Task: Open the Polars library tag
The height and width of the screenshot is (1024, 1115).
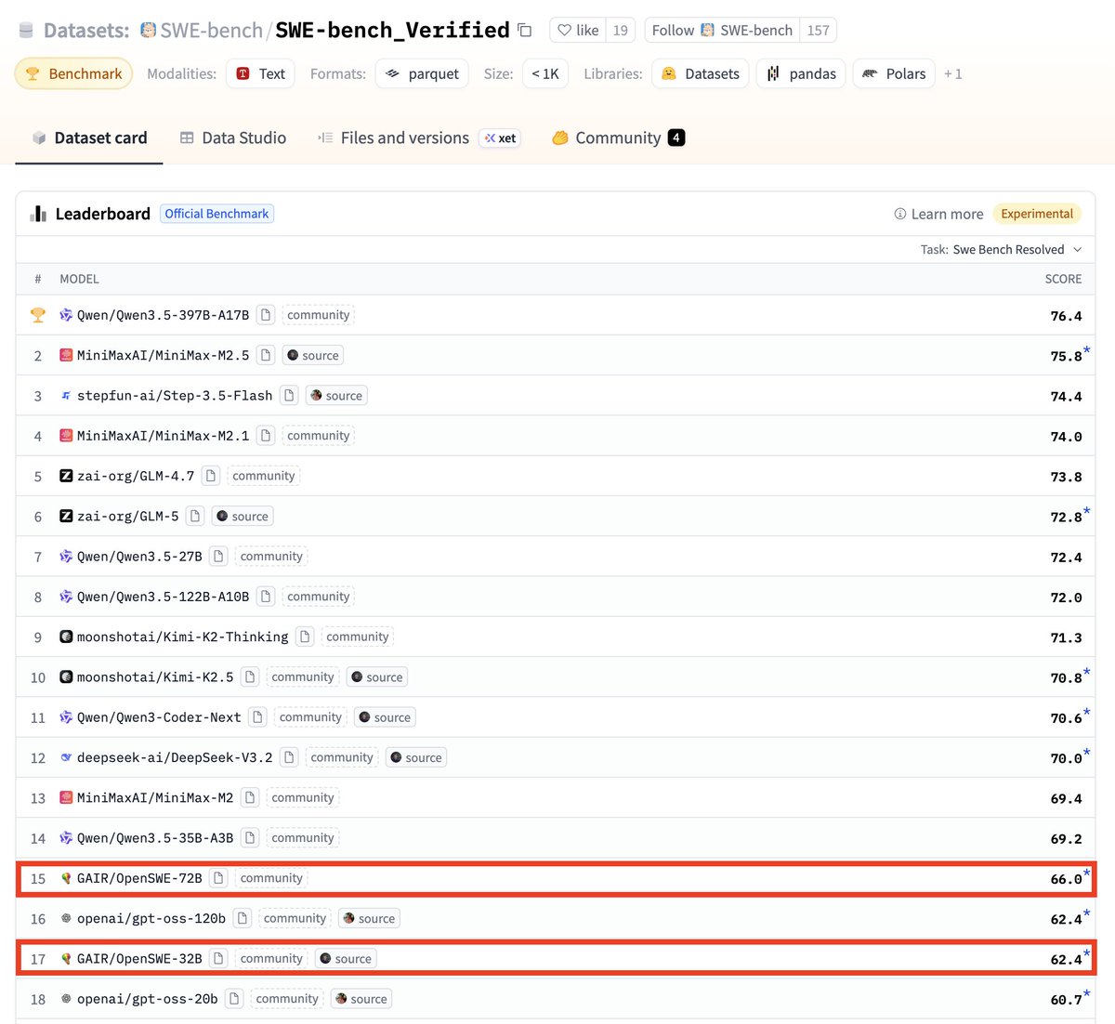Action: point(894,73)
